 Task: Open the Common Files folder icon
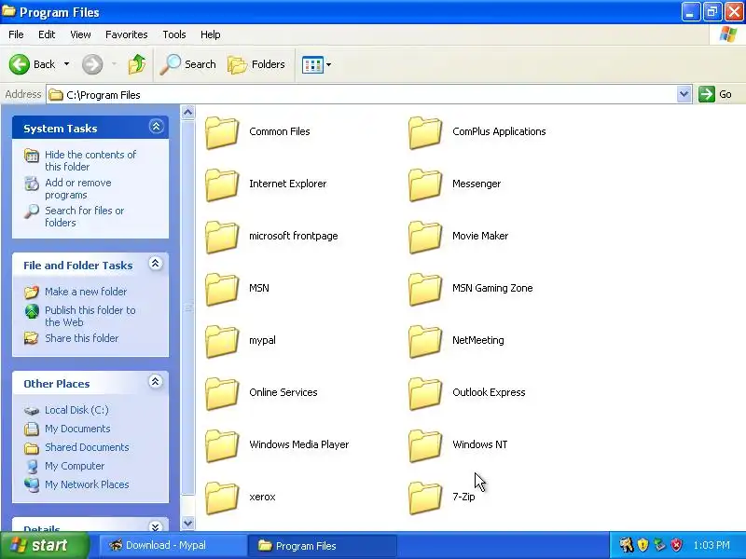click(x=222, y=132)
